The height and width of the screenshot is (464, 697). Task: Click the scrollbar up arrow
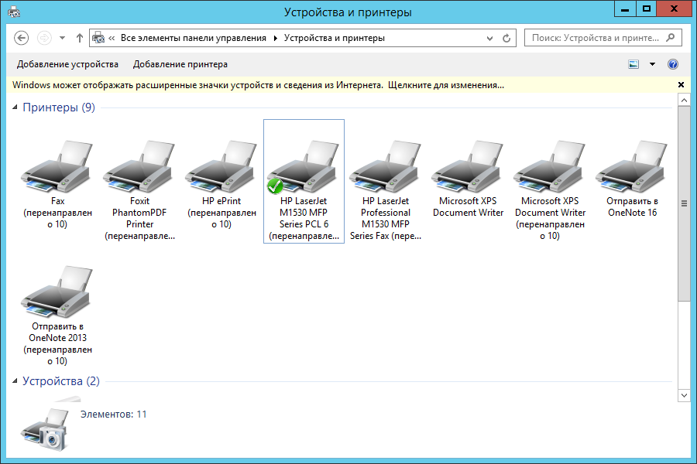(x=684, y=101)
